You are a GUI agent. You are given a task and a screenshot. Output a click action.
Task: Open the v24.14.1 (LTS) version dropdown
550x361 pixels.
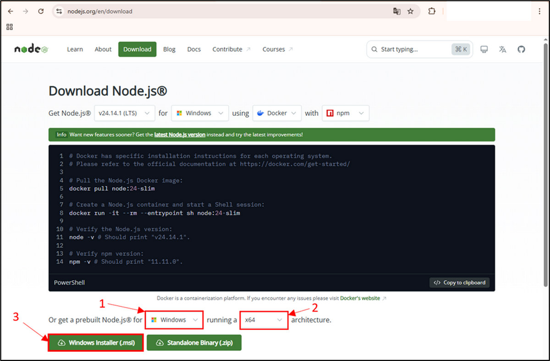coord(124,113)
